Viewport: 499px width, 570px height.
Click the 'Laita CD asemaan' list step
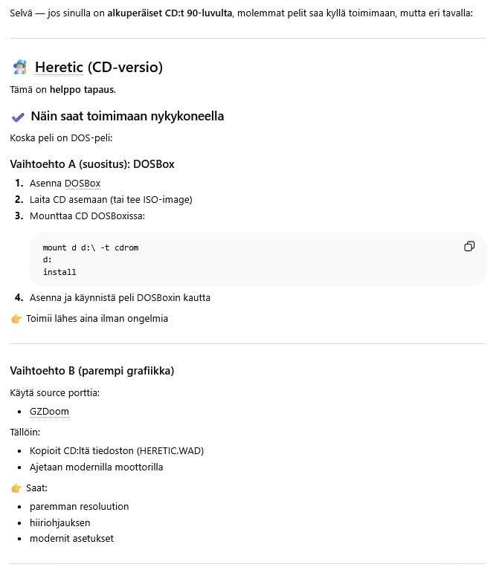[x=111, y=200]
